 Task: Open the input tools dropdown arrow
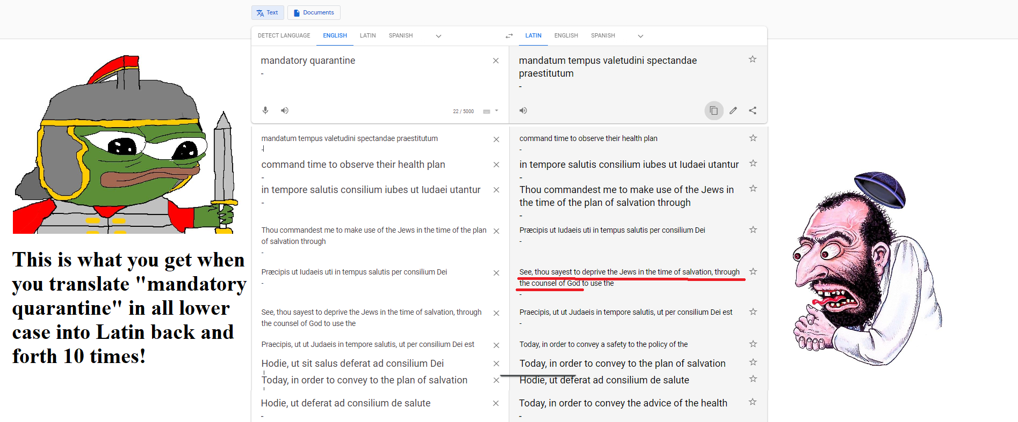pyautogui.click(x=496, y=111)
